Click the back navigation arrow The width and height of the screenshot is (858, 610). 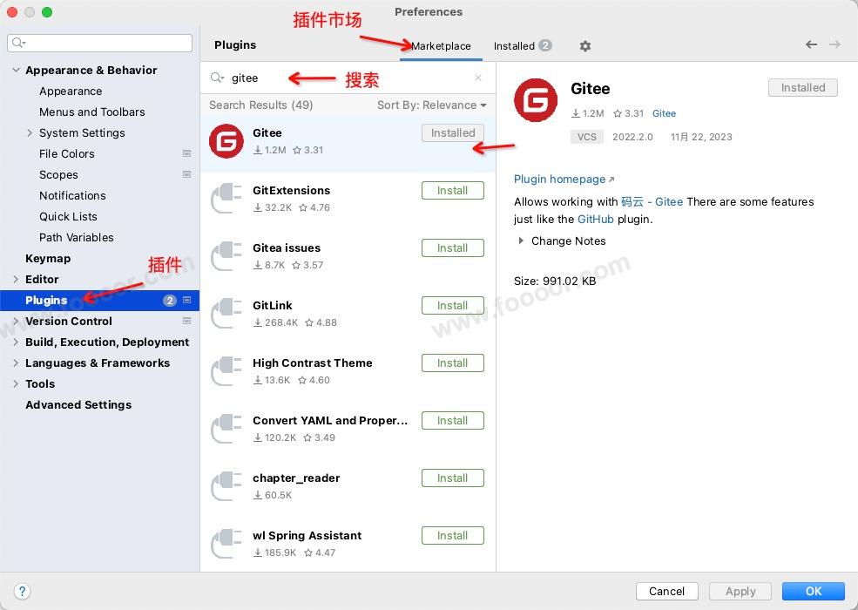811,44
